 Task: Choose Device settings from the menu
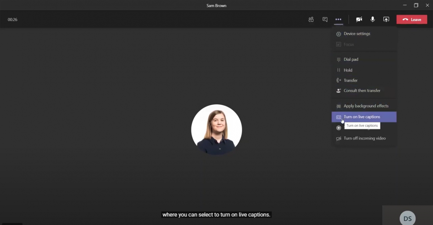point(357,34)
